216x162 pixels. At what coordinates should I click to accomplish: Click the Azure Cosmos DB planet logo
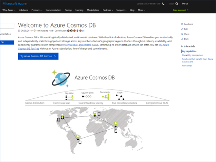[61, 79]
